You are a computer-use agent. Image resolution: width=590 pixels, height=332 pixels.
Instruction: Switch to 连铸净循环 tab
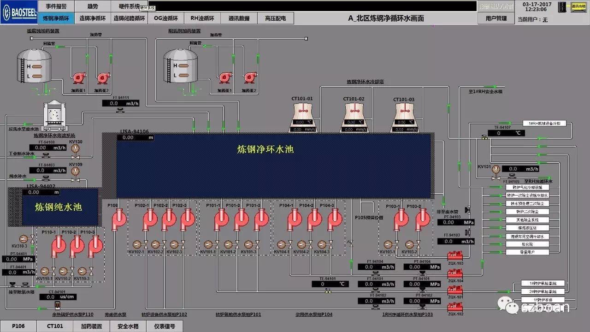point(93,18)
